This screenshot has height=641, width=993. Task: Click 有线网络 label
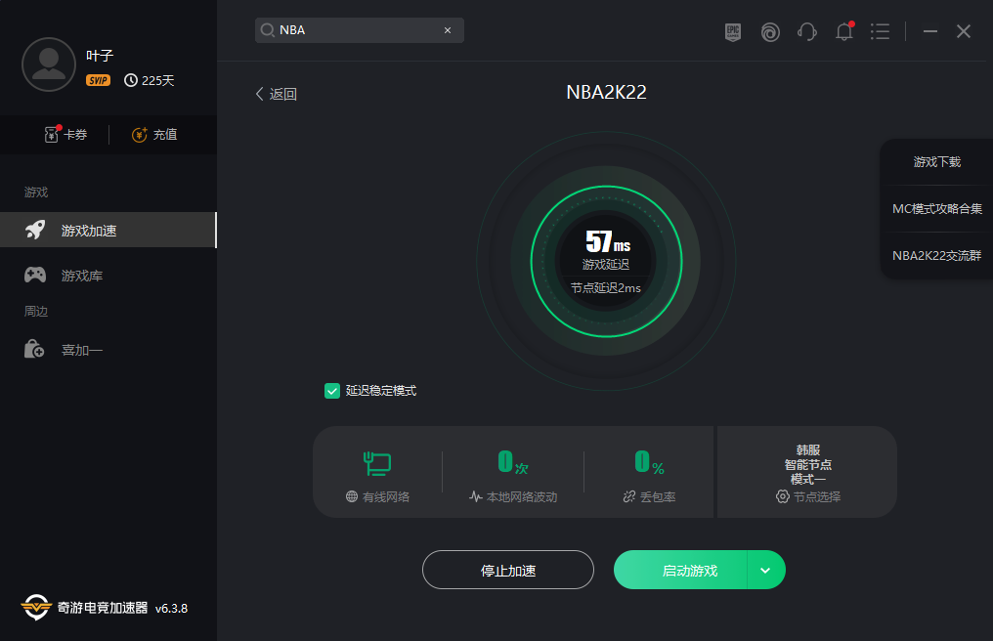point(386,497)
